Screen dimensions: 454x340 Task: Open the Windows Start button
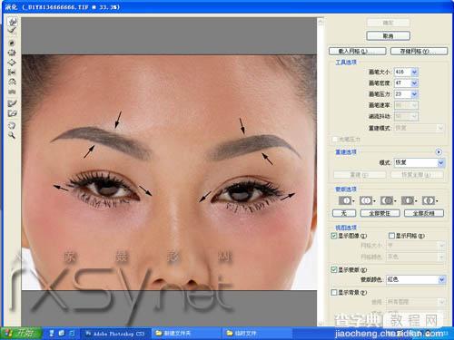tap(21, 333)
